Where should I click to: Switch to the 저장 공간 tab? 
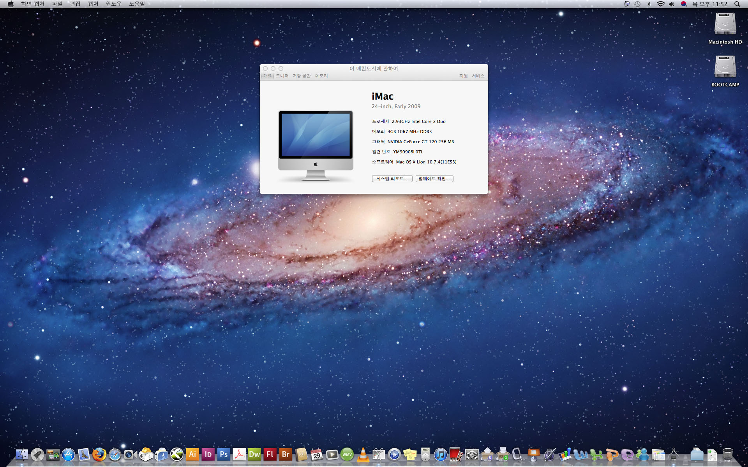point(302,76)
